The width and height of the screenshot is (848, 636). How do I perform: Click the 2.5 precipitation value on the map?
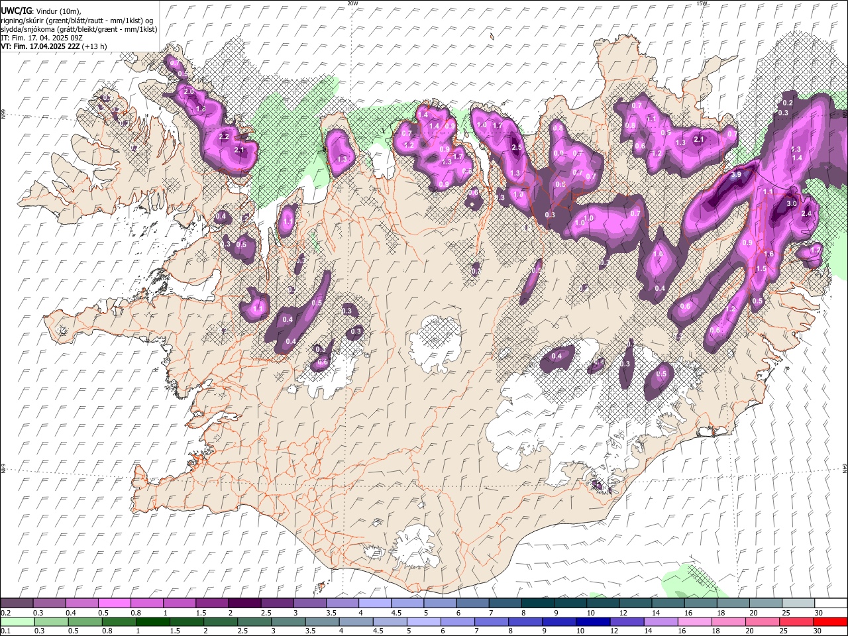517,148
